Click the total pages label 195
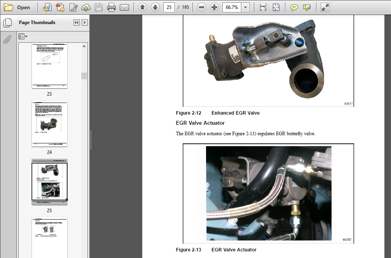 click(x=185, y=7)
